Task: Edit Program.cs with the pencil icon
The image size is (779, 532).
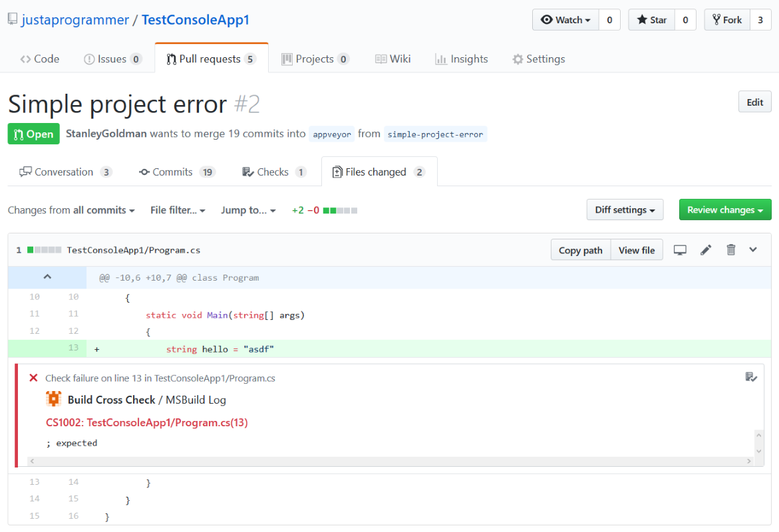Action: click(x=705, y=250)
